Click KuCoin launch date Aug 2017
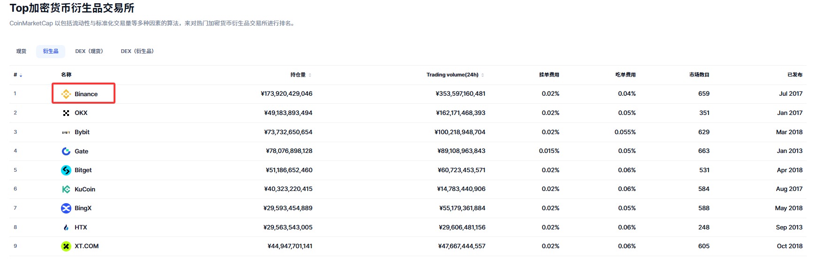Screen dimensions: 824x259 coord(789,189)
